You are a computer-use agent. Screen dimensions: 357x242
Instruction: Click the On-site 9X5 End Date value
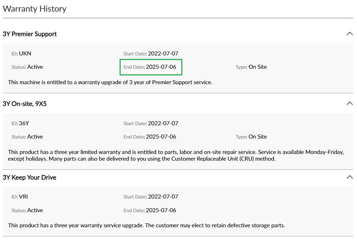coord(161,136)
